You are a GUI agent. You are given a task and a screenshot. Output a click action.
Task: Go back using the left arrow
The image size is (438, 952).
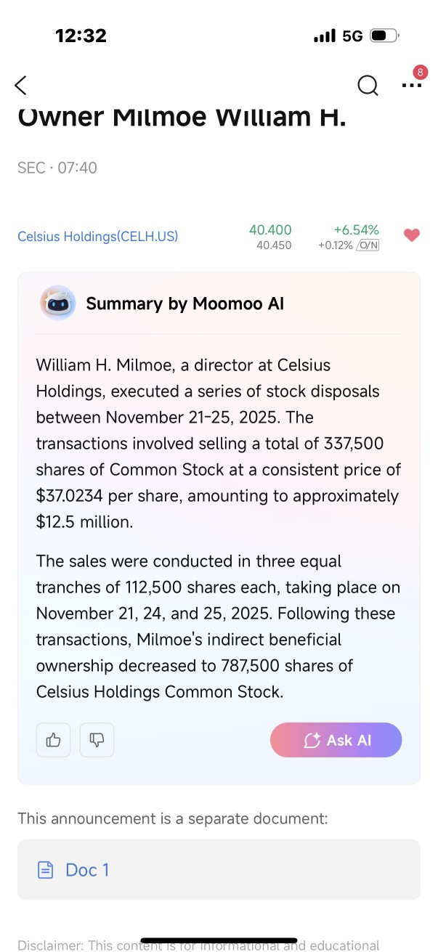click(x=20, y=85)
